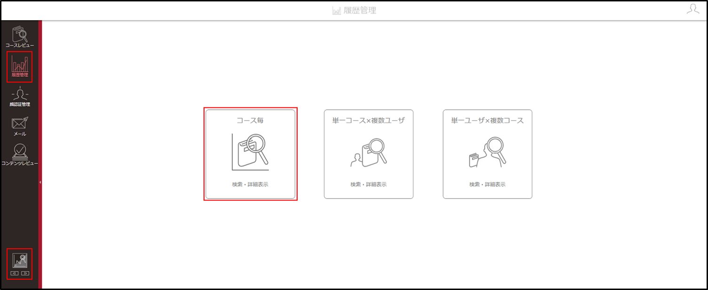Click the chart-search icon at sidebar bottom

20,260
